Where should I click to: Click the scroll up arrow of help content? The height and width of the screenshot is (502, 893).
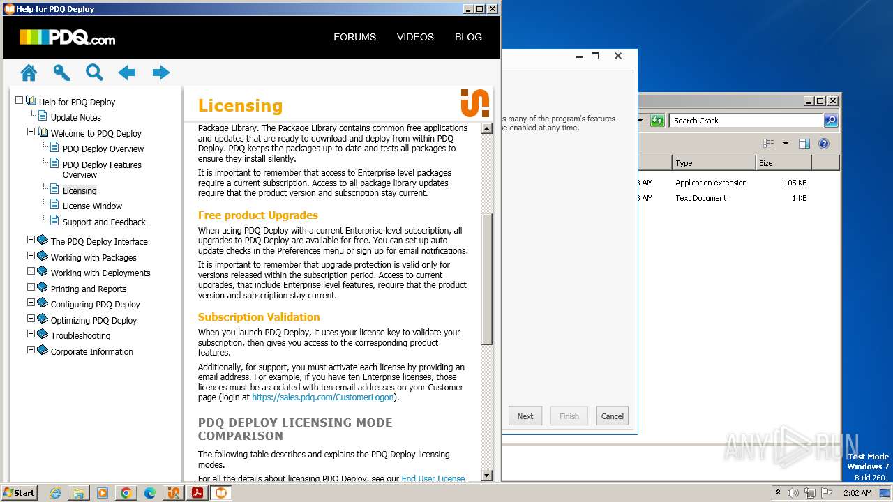click(x=487, y=129)
